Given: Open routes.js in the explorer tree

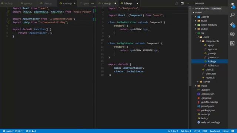Looking at the screenshot, I should (x=210, y=78).
